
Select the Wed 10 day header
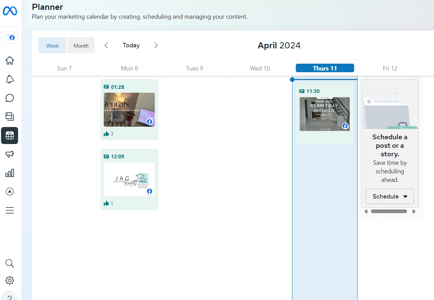[260, 68]
